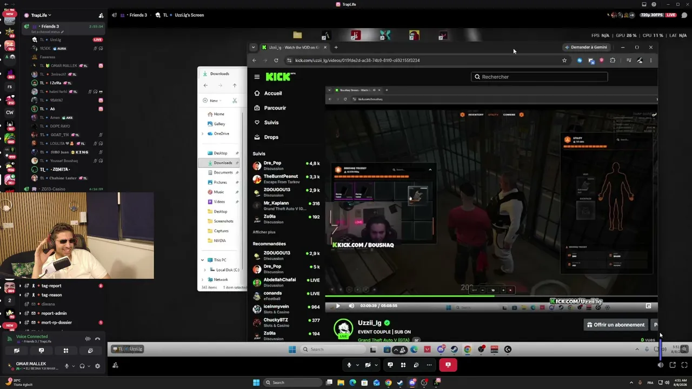Toggle microphone in the stream control bar
The image size is (692, 389).
[x=349, y=365]
